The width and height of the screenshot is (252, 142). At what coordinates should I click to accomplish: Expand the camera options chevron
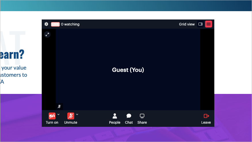pyautogui.click(x=58, y=115)
